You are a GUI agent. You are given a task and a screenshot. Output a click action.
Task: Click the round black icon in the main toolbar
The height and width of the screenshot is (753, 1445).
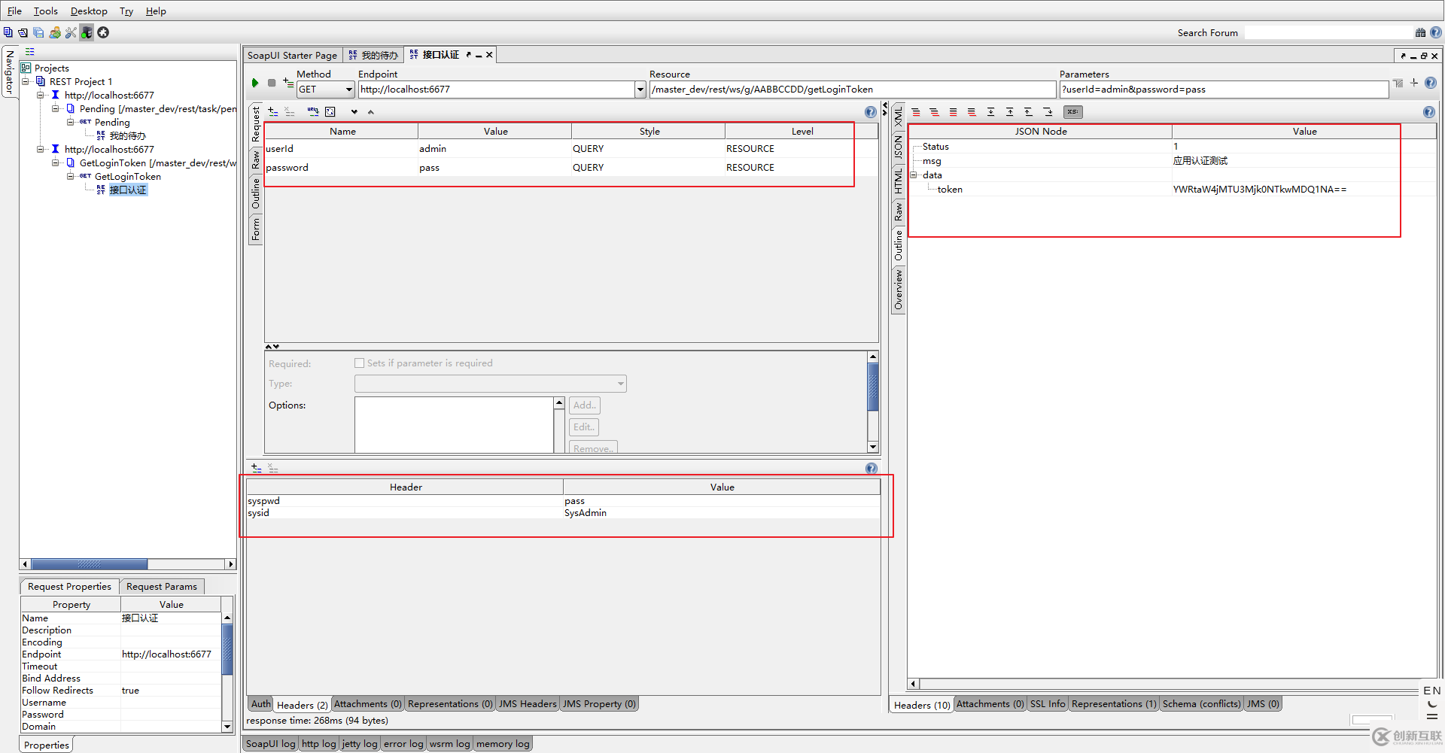tap(103, 32)
